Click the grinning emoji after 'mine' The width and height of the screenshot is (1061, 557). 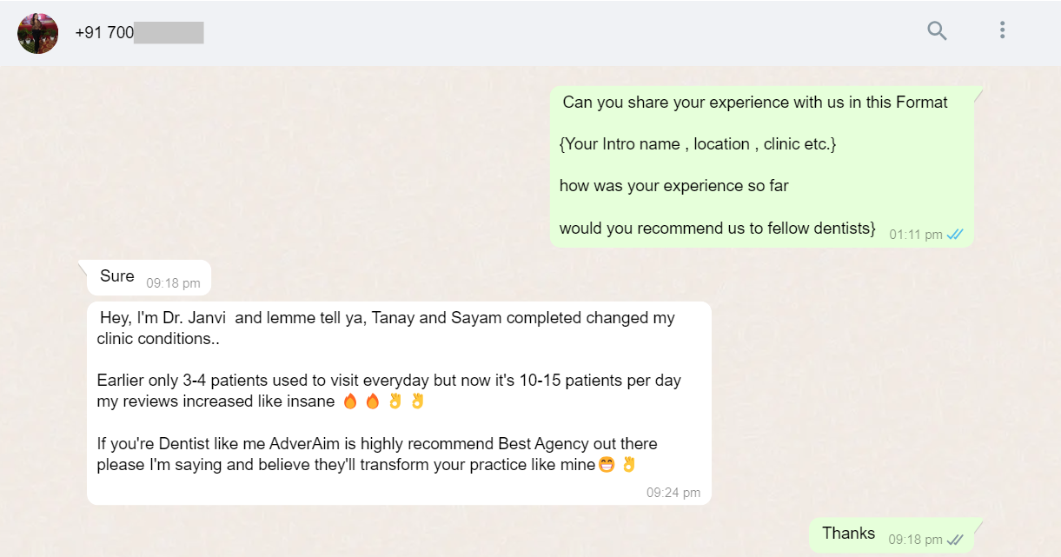607,465
